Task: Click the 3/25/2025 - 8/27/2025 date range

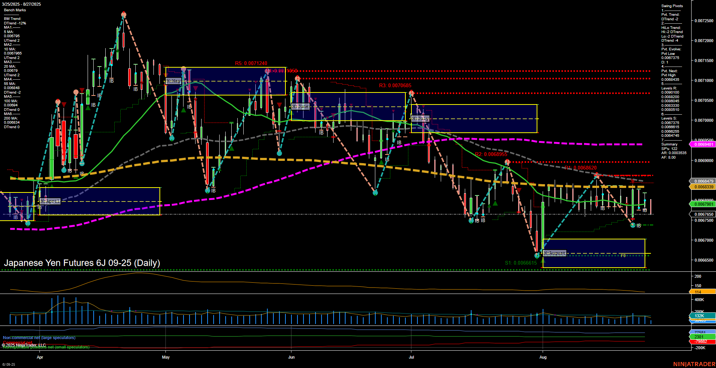Action: pos(21,4)
